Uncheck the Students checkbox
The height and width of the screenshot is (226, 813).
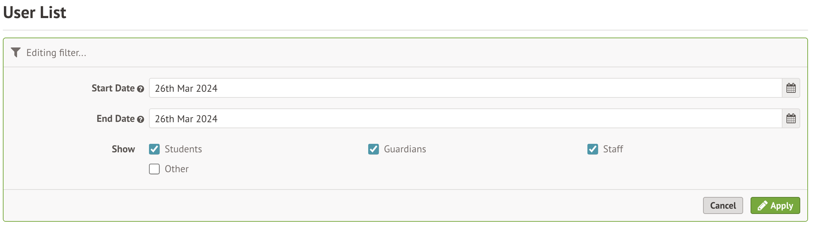pyautogui.click(x=154, y=149)
